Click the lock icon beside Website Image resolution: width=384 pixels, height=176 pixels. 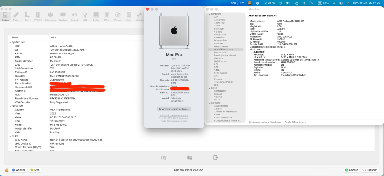(x=7, y=170)
